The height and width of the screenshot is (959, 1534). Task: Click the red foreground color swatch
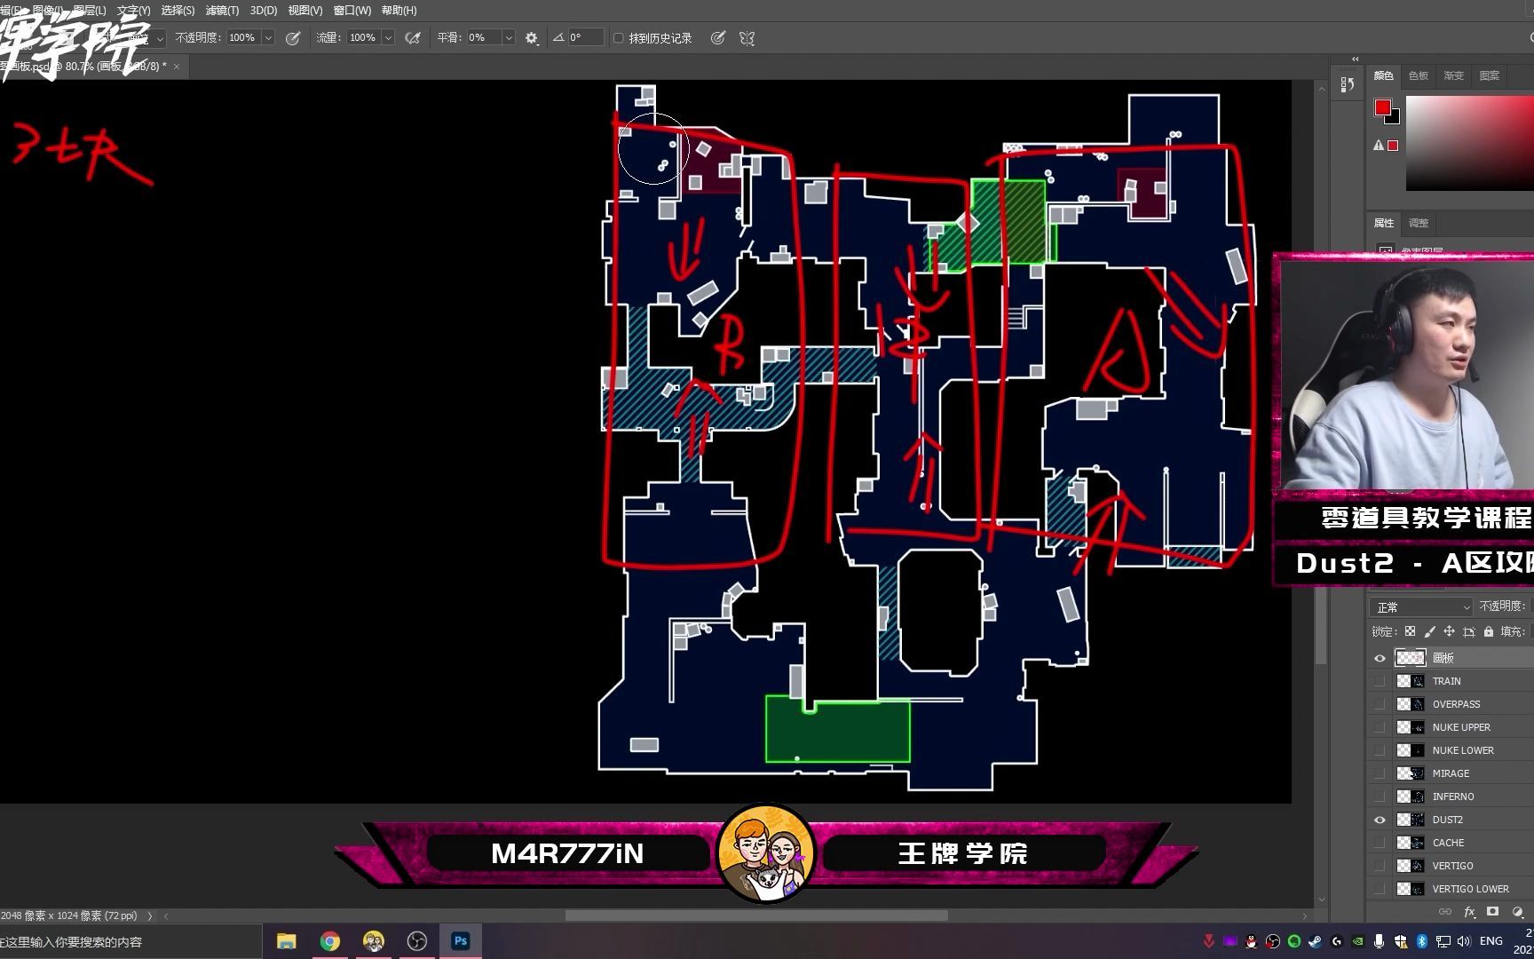(1382, 107)
